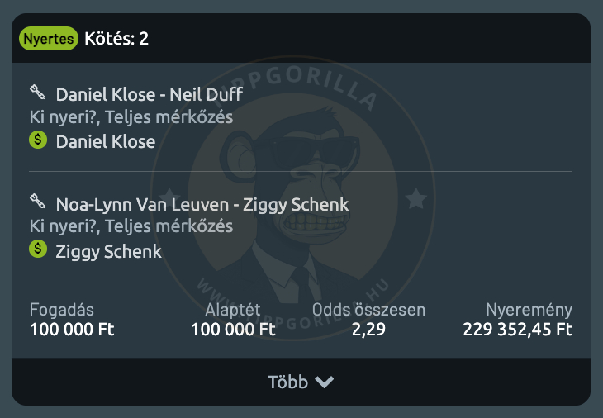Click the Odds összesen 2,29 value
The width and height of the screenshot is (603, 418).
click(x=368, y=330)
